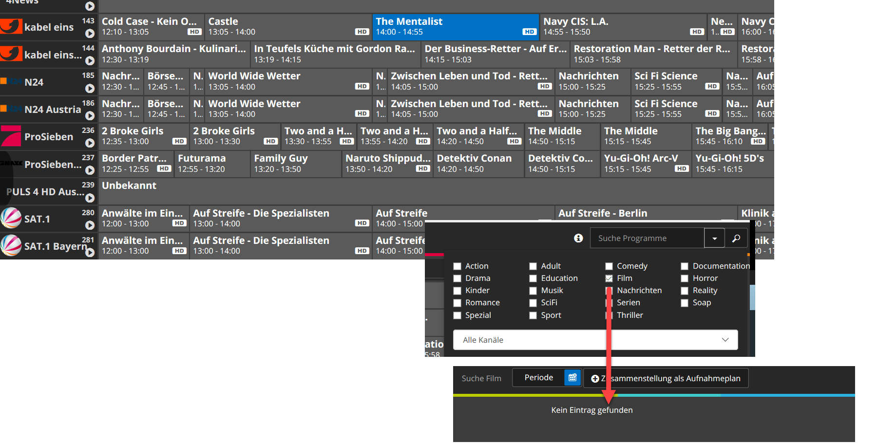The image size is (877, 443).
Task: Uncheck the Film checkbox
Action: pos(609,278)
